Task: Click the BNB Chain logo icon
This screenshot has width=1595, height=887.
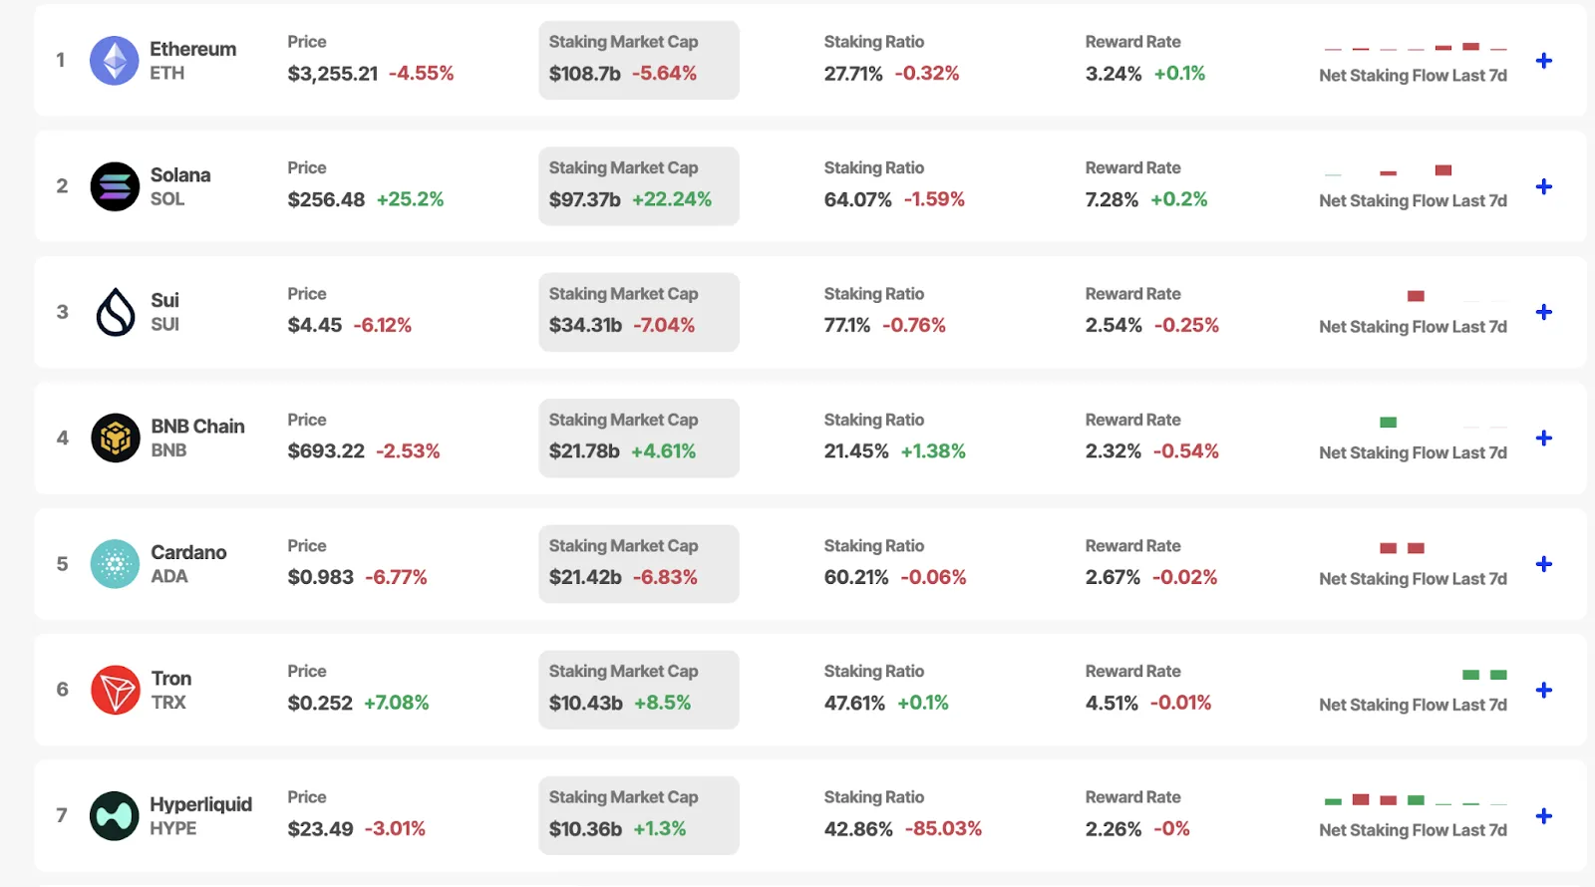Action: coord(116,438)
